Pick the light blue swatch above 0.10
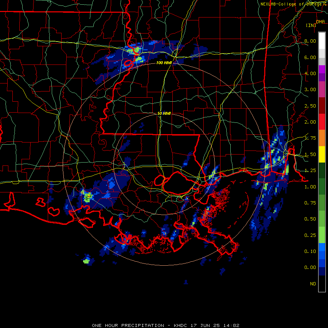Viewport: 328px width, 328px height. coord(322,247)
